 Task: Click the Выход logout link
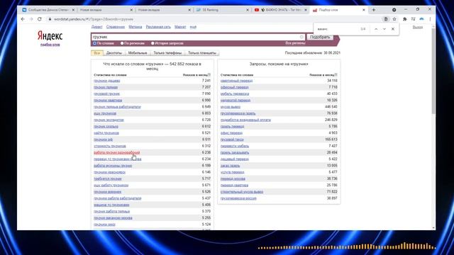click(418, 27)
